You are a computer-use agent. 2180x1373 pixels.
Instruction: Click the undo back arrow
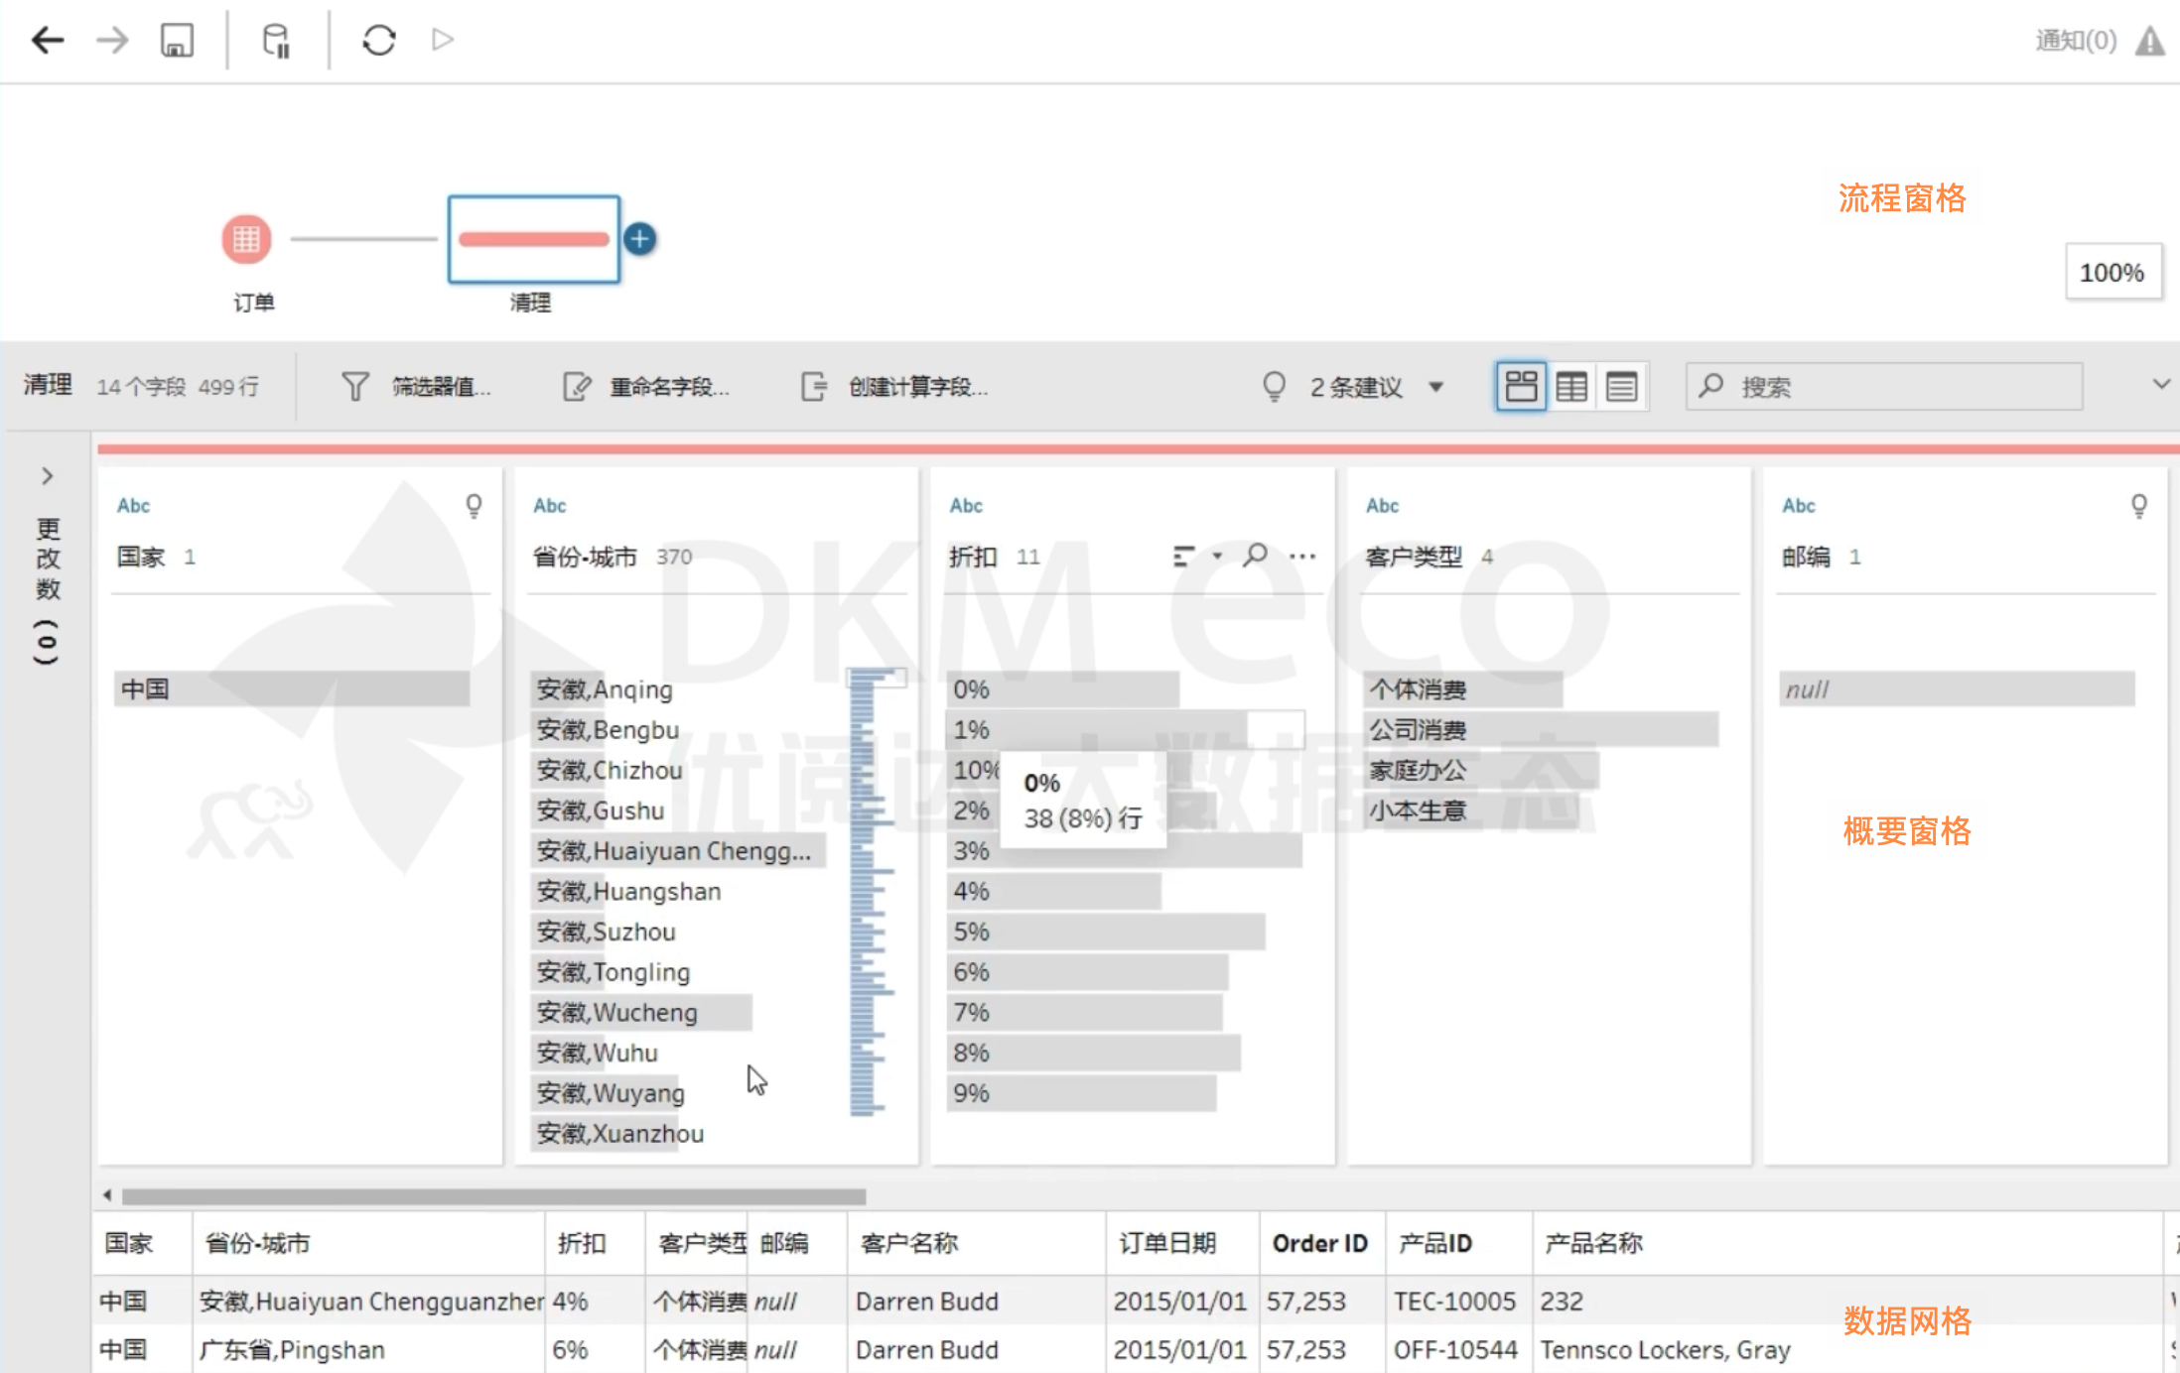tap(47, 40)
